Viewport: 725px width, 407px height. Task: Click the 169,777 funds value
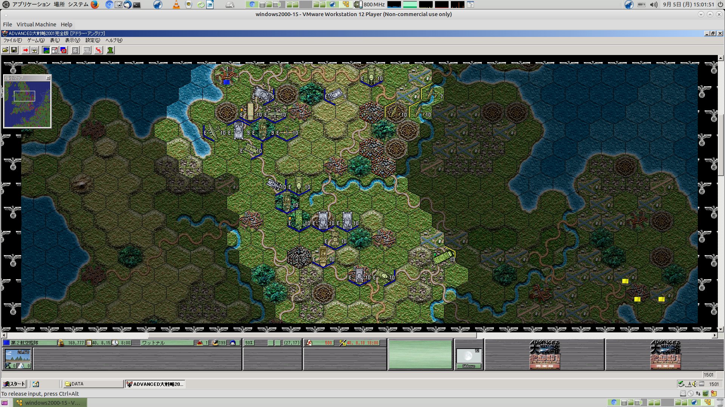(x=76, y=343)
